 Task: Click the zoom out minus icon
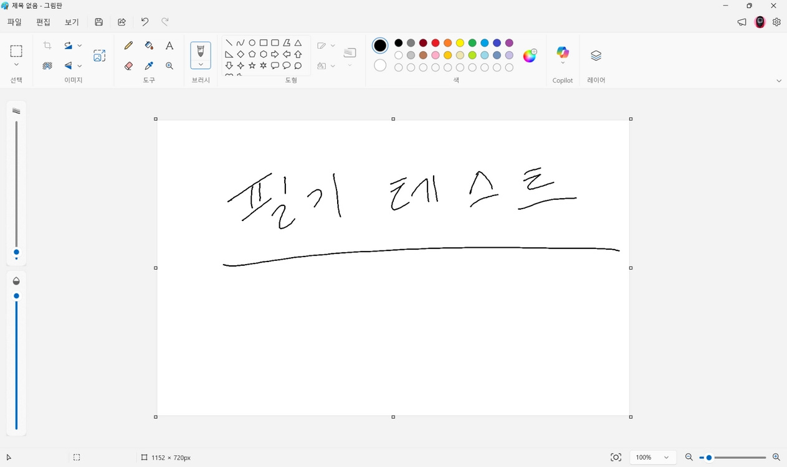(x=689, y=457)
